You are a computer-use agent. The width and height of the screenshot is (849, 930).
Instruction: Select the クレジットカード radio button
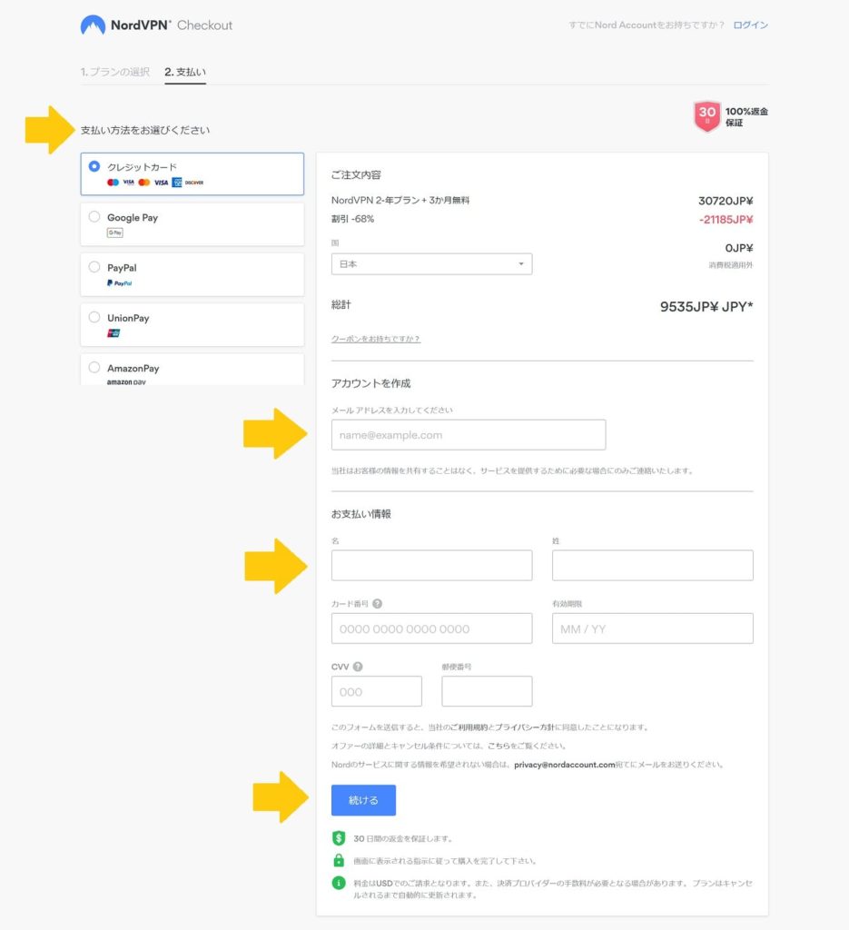pyautogui.click(x=94, y=167)
